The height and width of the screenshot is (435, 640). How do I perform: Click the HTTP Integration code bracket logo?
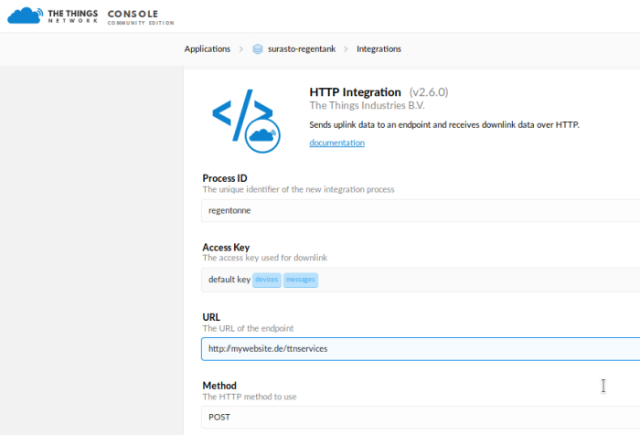click(x=246, y=121)
